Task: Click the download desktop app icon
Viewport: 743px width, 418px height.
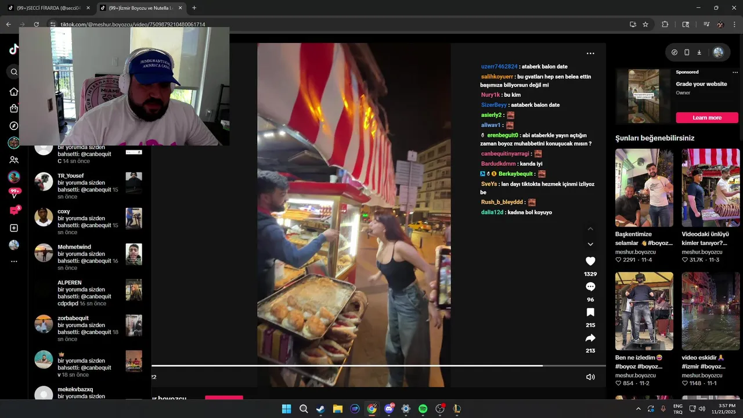Action: tap(699, 52)
